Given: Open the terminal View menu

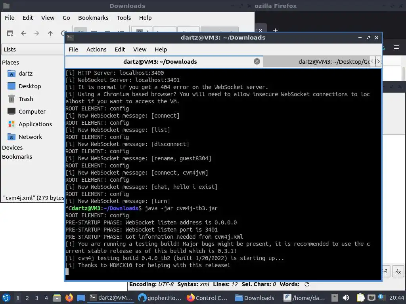Looking at the screenshot, I should 140,49.
